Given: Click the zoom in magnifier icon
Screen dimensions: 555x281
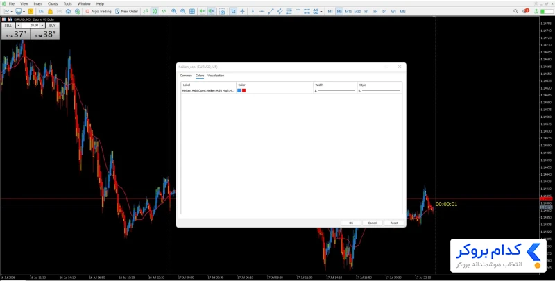Looking at the screenshot, I should (174, 11).
